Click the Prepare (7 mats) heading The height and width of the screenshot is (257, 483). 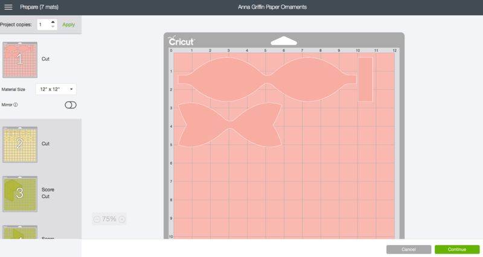coord(39,7)
